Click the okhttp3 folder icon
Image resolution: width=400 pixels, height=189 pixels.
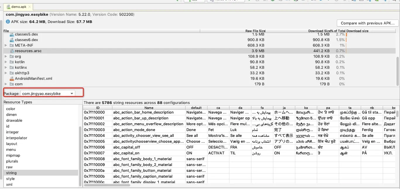12,73
